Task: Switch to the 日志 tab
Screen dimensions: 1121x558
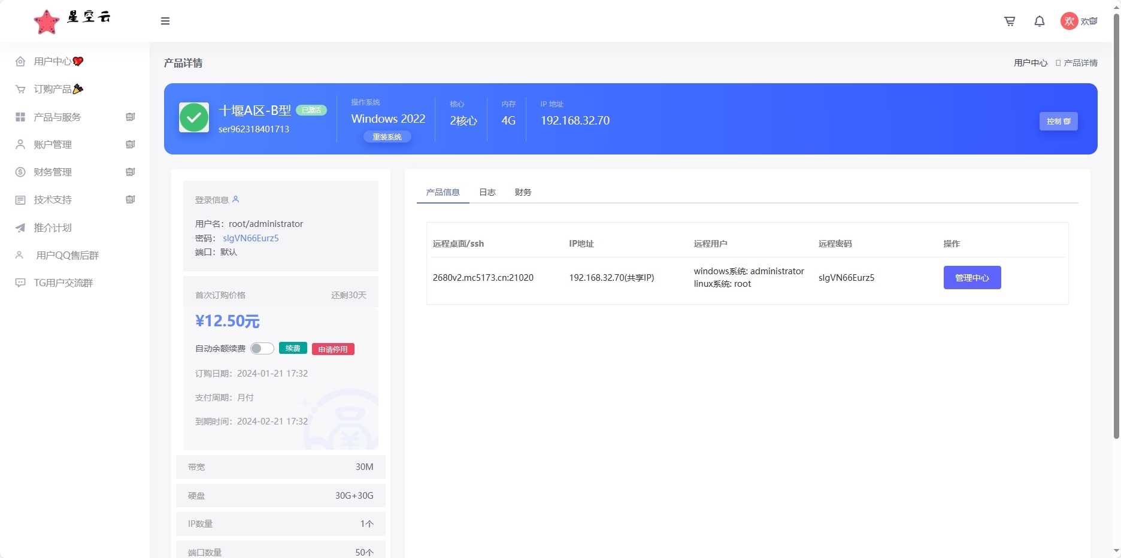Action: (487, 192)
